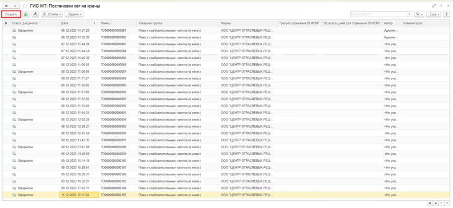This screenshot has width=453, height=208.
Task: Select the number cell TO0000000000091
Action: point(114,99)
